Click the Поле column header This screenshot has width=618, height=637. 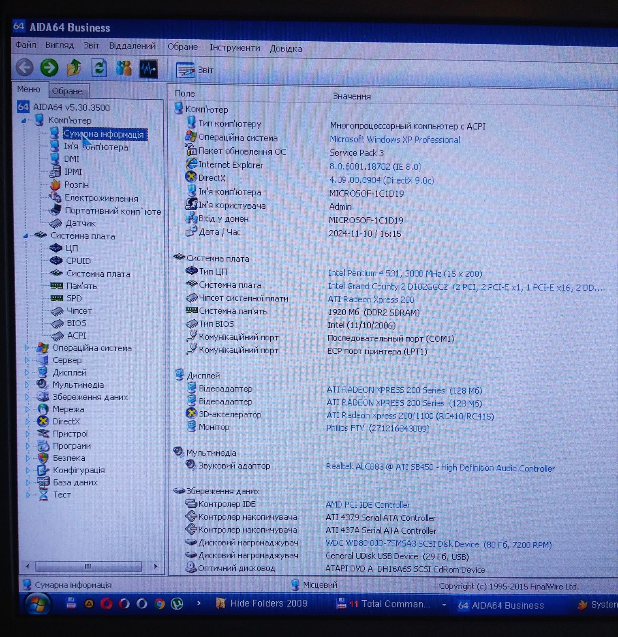(x=185, y=94)
